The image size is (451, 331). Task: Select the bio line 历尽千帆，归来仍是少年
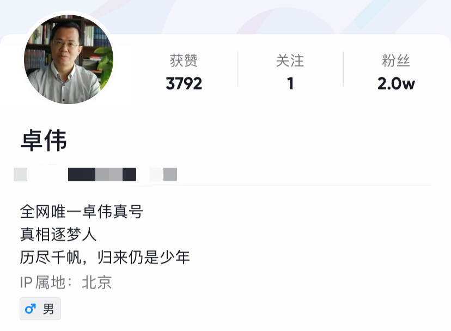105,257
